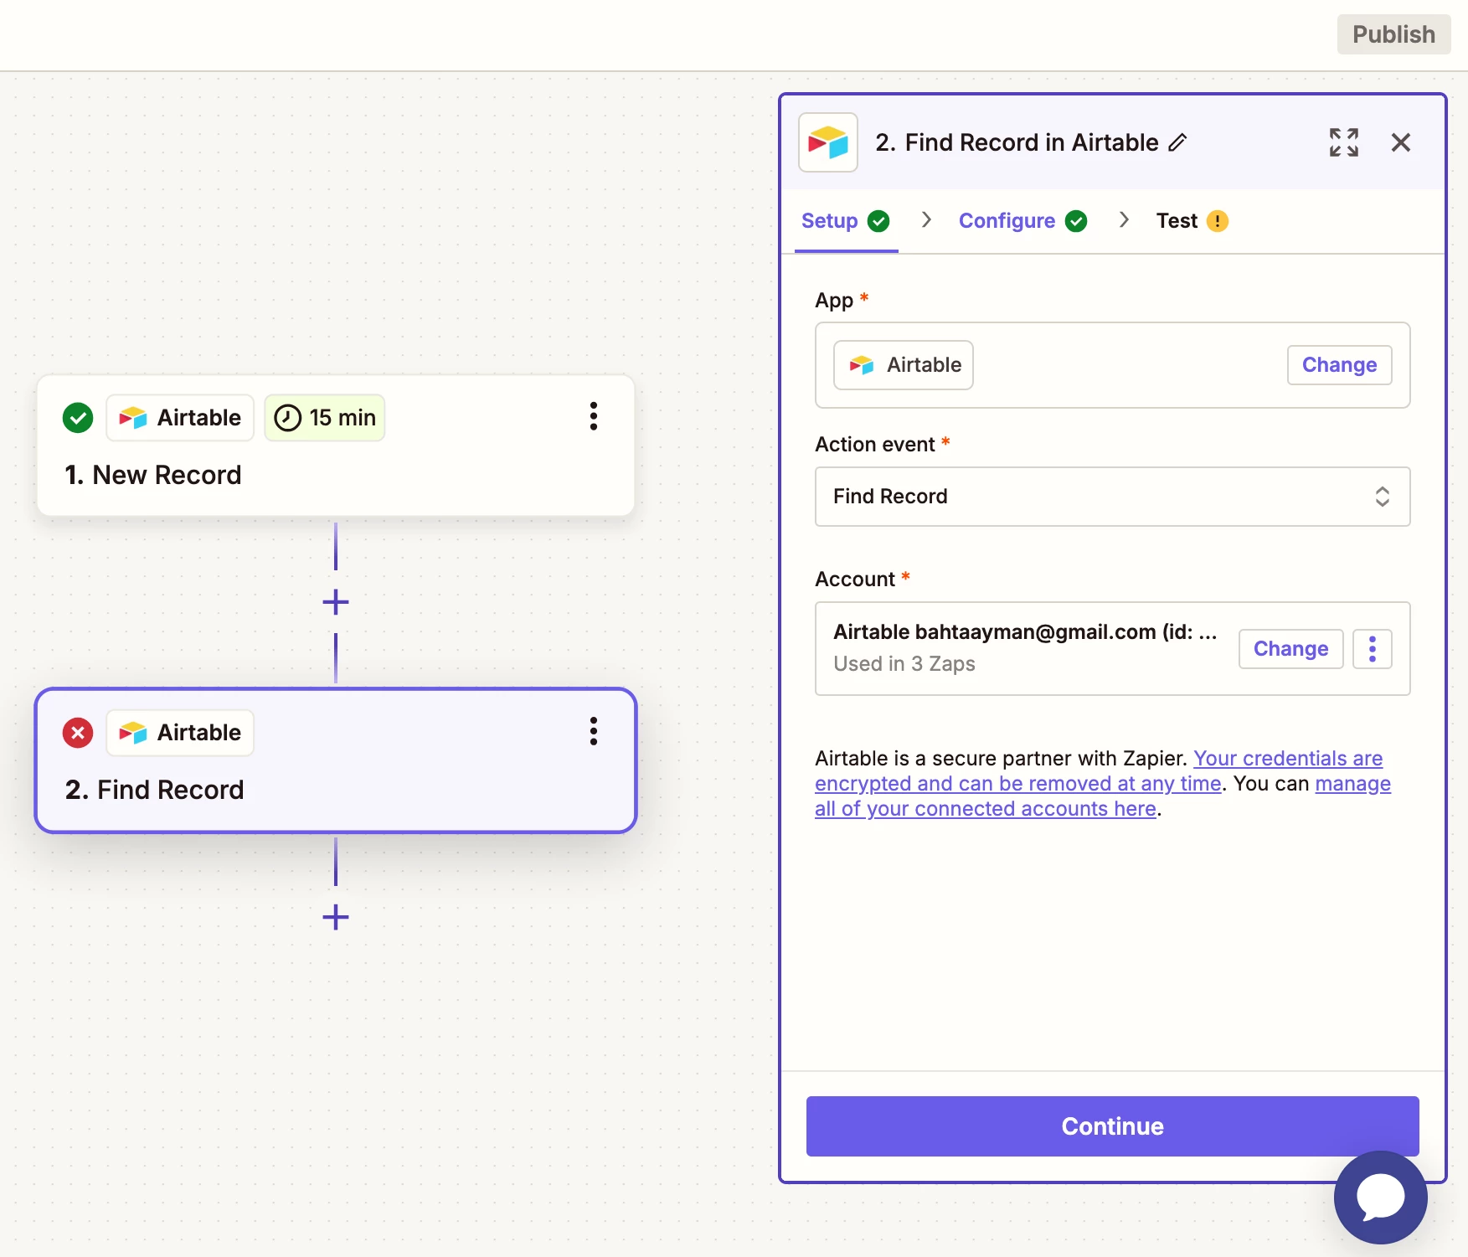This screenshot has height=1257, width=1468.
Task: Click Airtable badge on Find Record step
Action: pyautogui.click(x=180, y=733)
